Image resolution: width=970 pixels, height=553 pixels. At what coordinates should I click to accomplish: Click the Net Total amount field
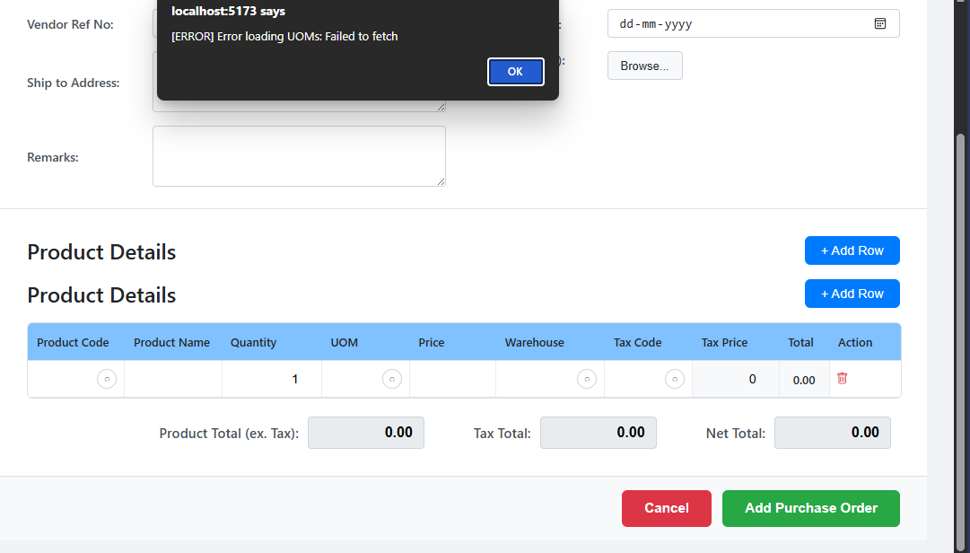click(x=832, y=433)
